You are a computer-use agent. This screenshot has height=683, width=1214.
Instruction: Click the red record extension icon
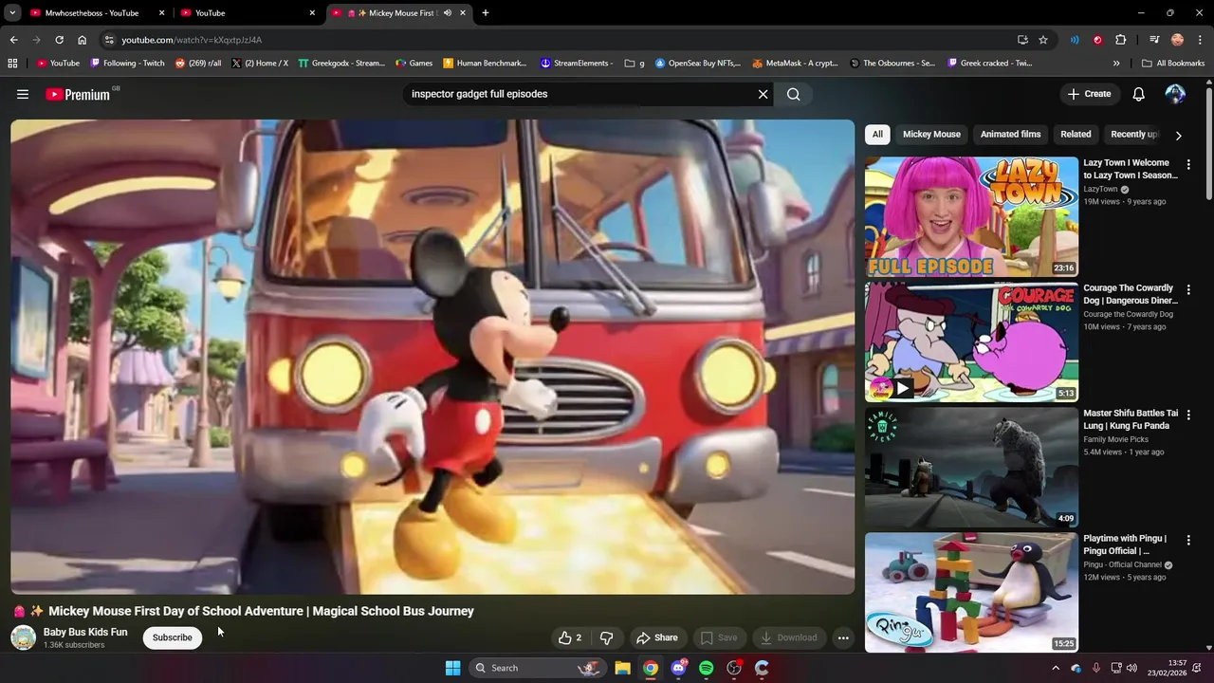tap(1097, 40)
